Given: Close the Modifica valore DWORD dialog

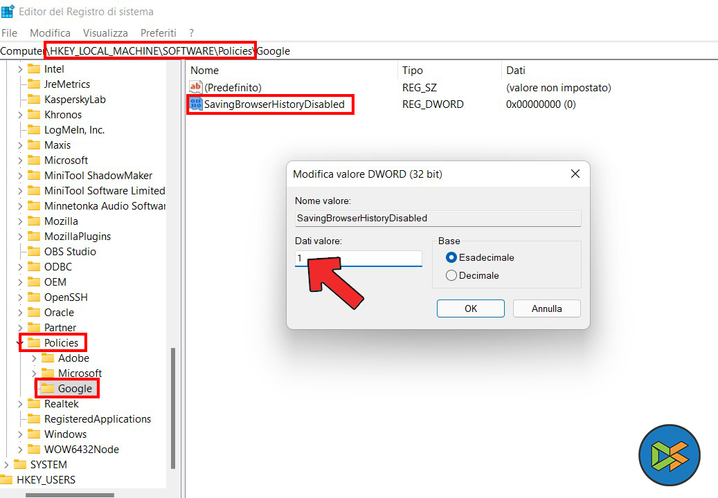Looking at the screenshot, I should [575, 174].
